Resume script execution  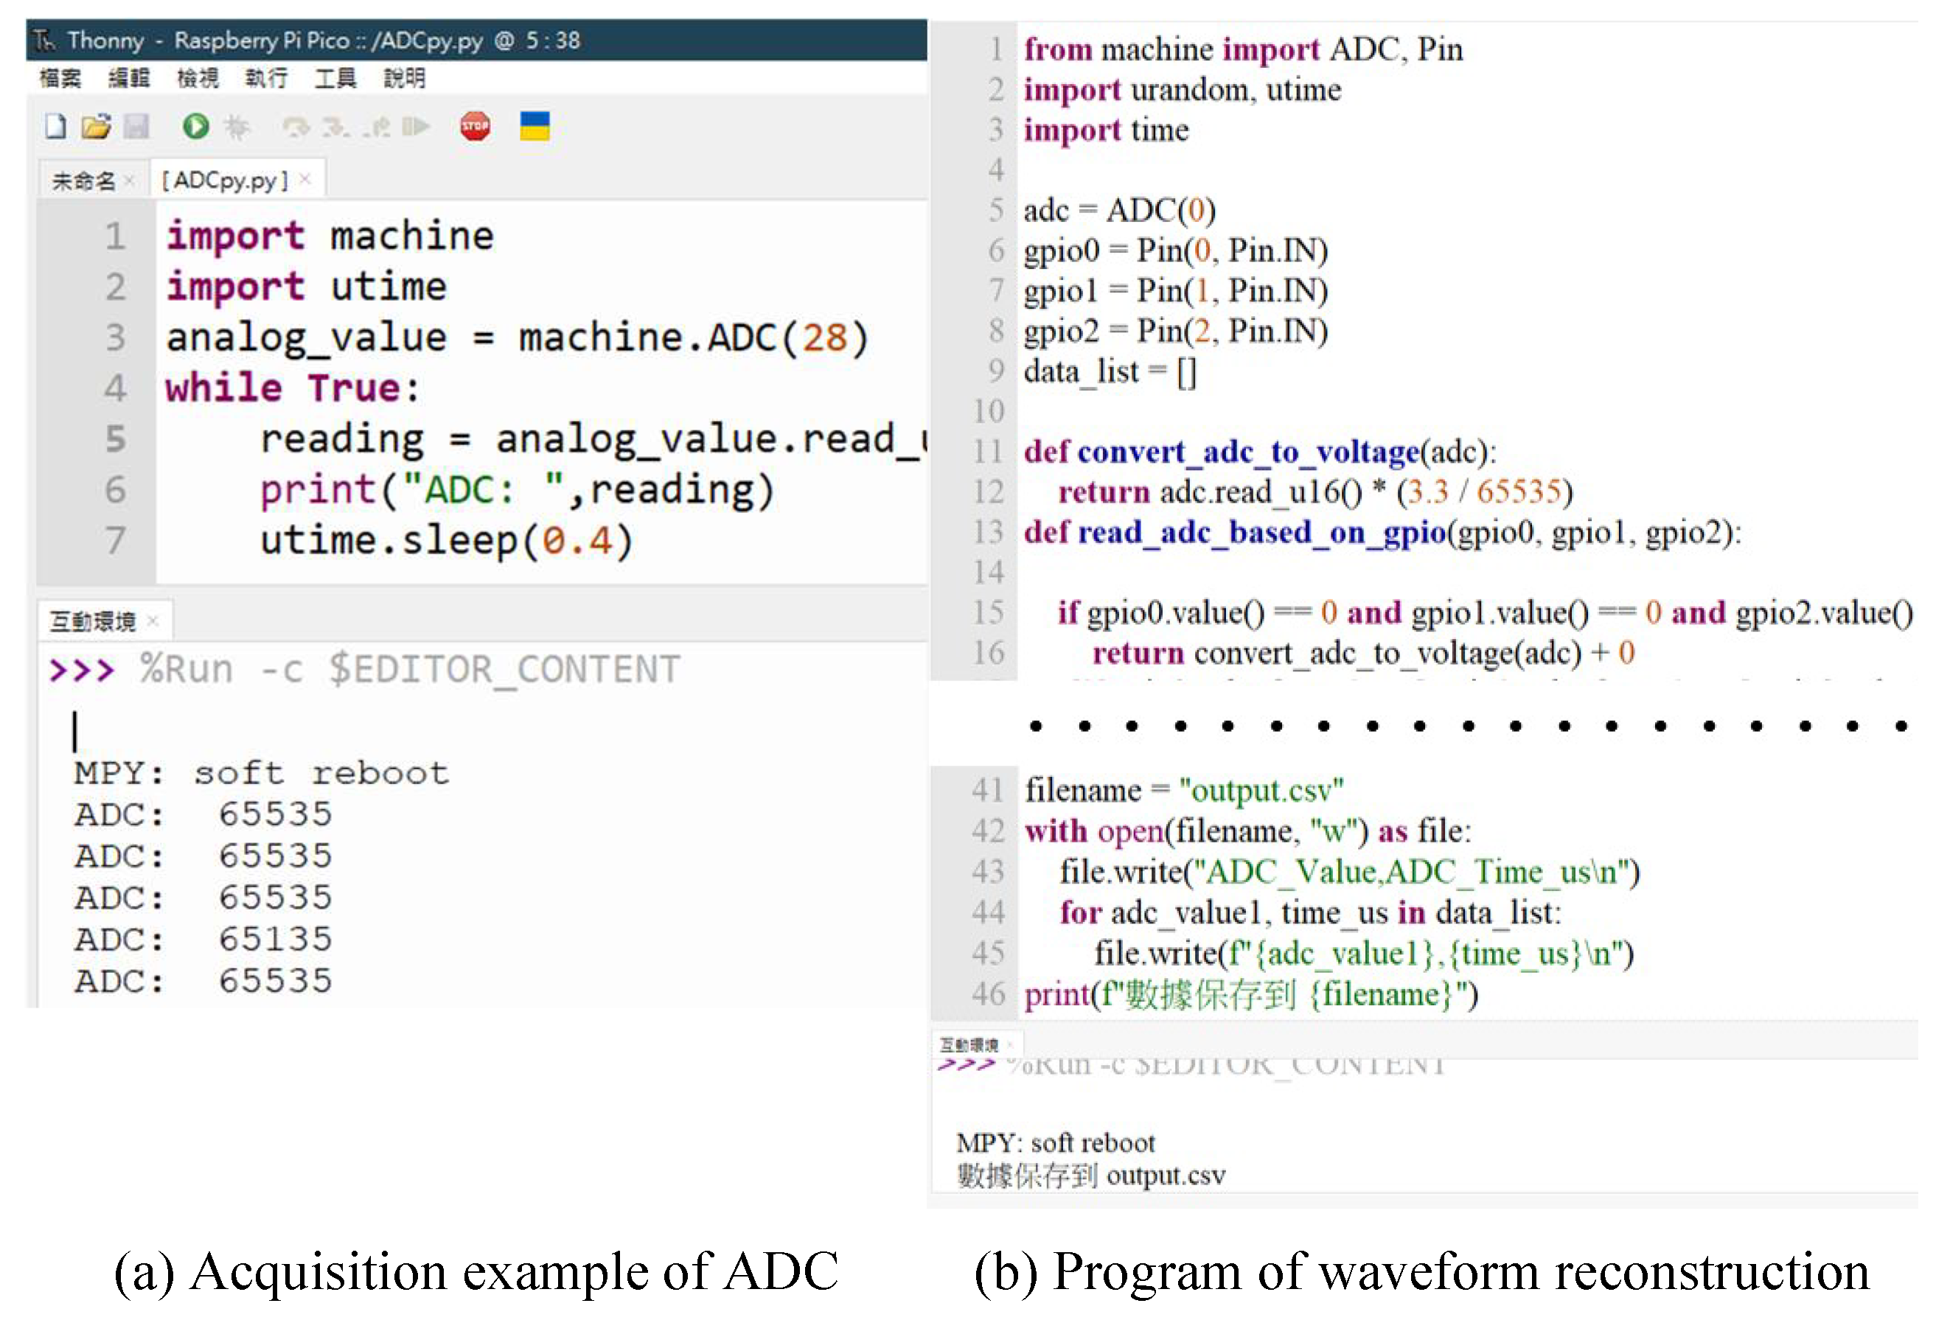417,126
